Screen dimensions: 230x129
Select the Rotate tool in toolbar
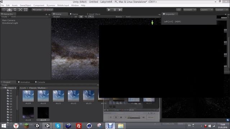[15, 10]
